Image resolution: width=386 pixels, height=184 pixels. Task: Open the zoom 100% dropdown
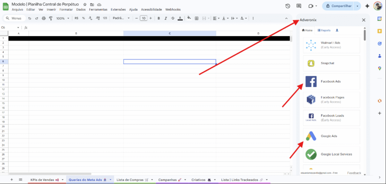pyautogui.click(x=62, y=18)
